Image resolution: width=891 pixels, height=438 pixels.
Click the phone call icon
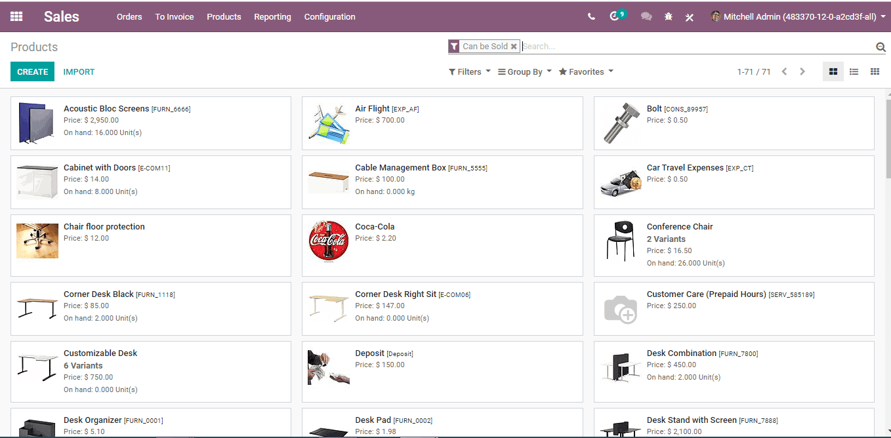(x=592, y=16)
